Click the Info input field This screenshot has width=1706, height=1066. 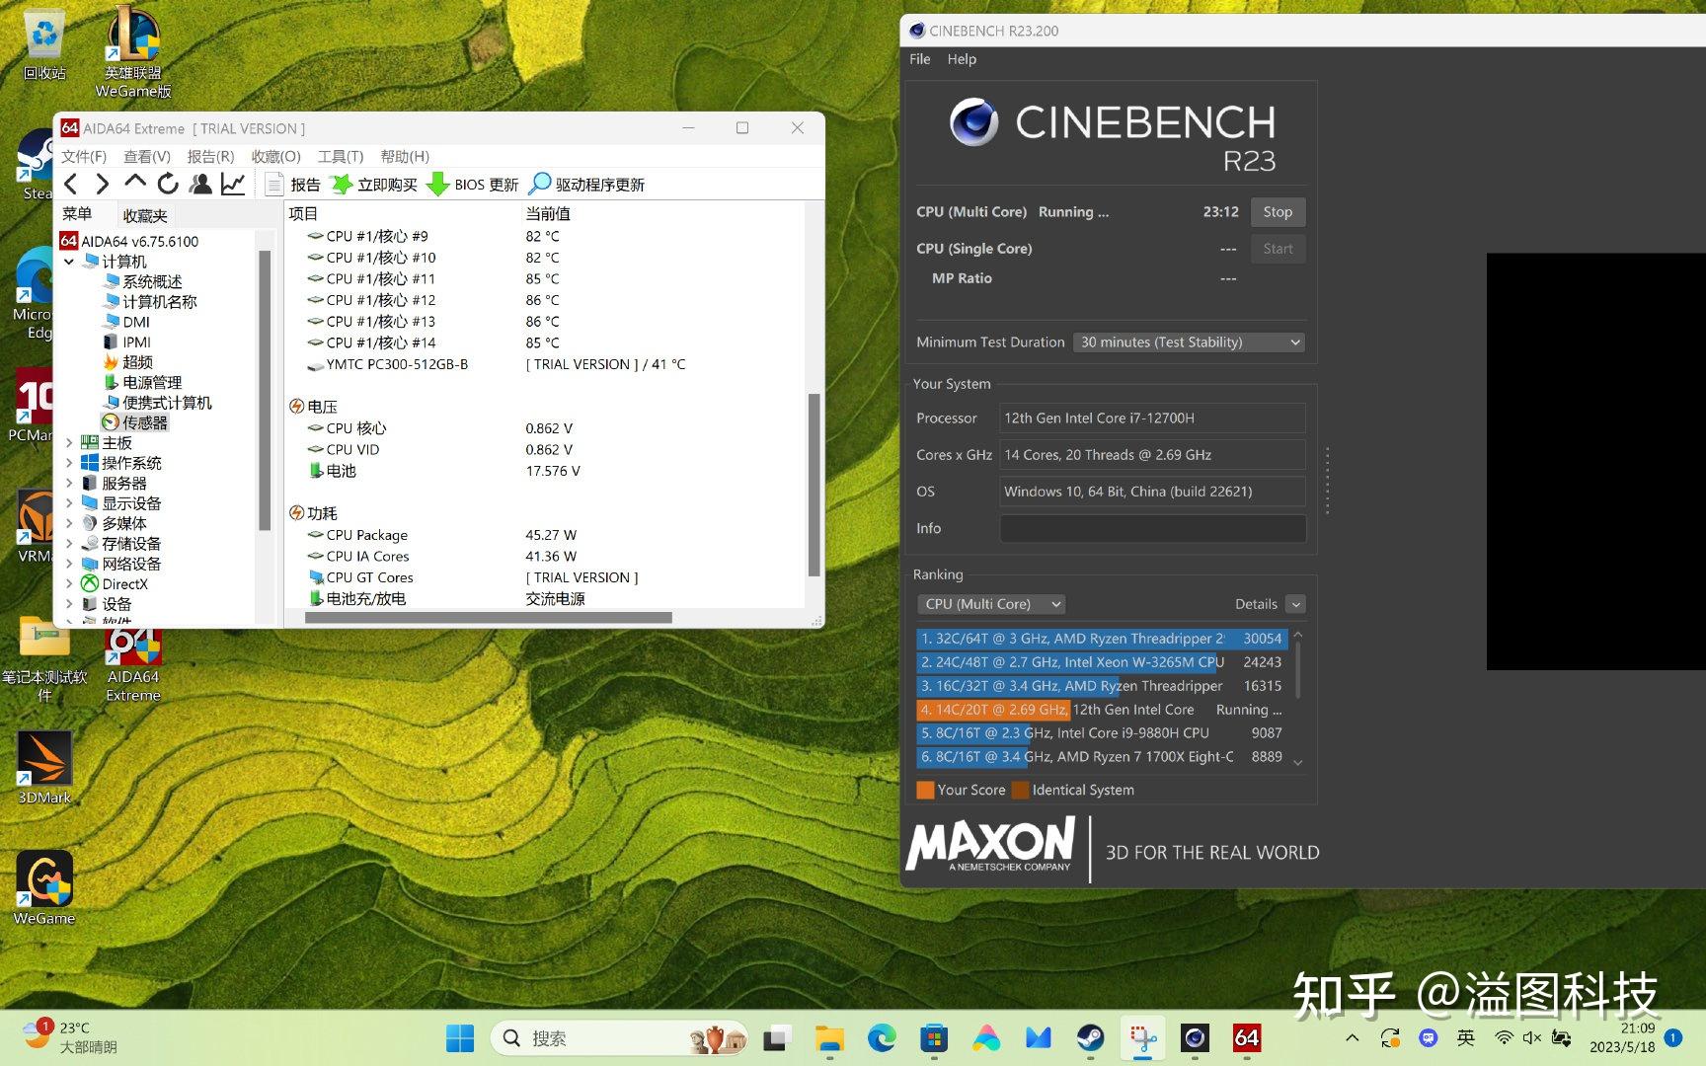click(1152, 528)
